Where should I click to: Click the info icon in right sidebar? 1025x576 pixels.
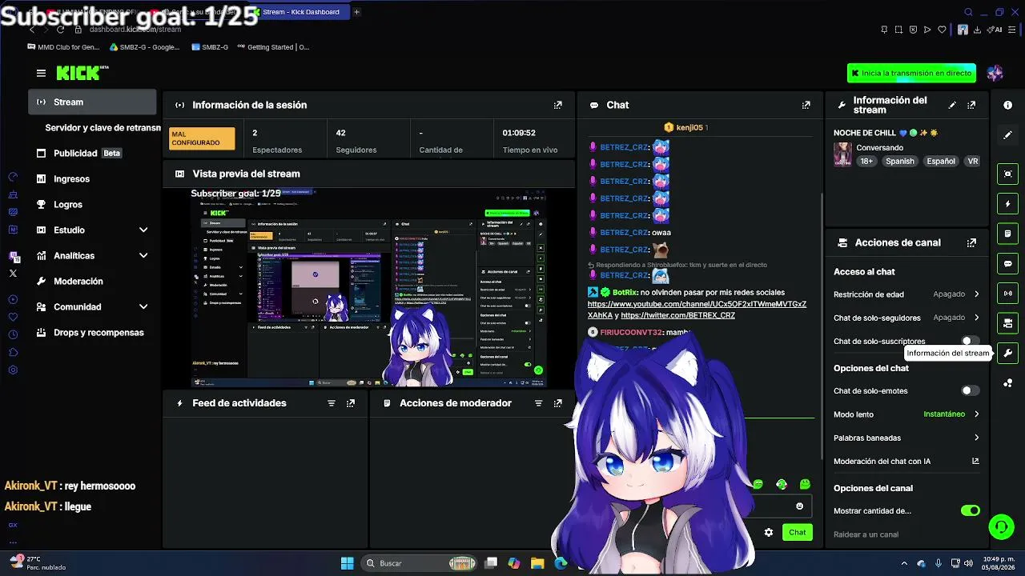point(1007,105)
